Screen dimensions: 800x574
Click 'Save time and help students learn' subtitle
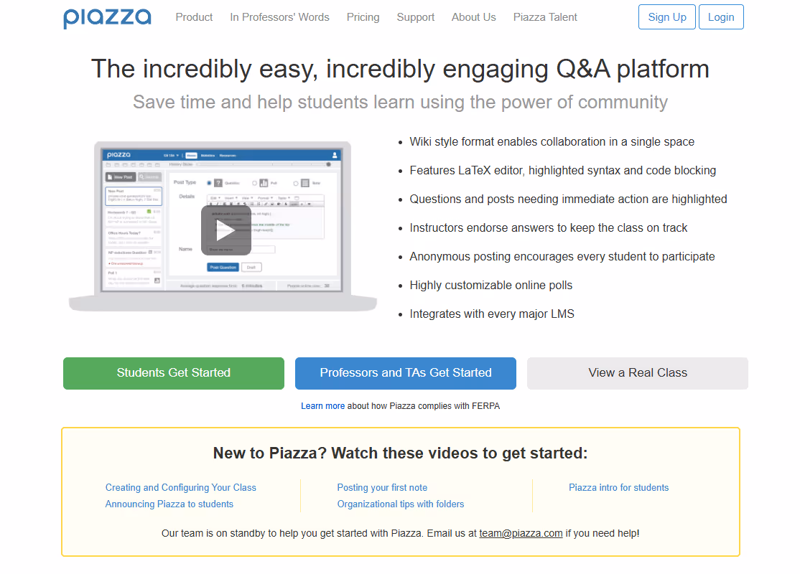400,102
